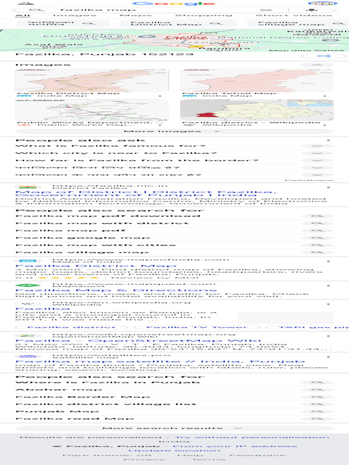349x465 pixels.
Task: Tap the 'Fazilka District Map' suggestion chip
Action: click(178, 24)
